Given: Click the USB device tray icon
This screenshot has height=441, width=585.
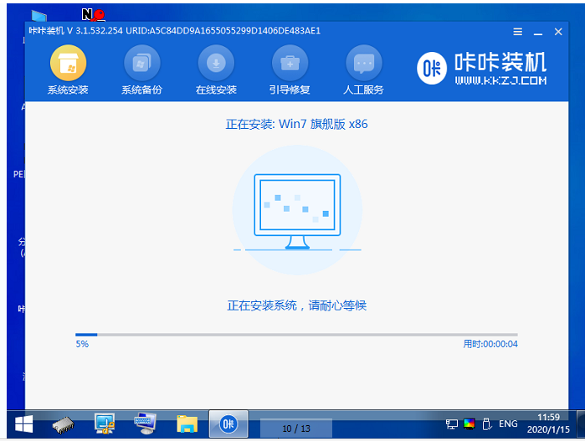Looking at the screenshot, I should pos(487,425).
